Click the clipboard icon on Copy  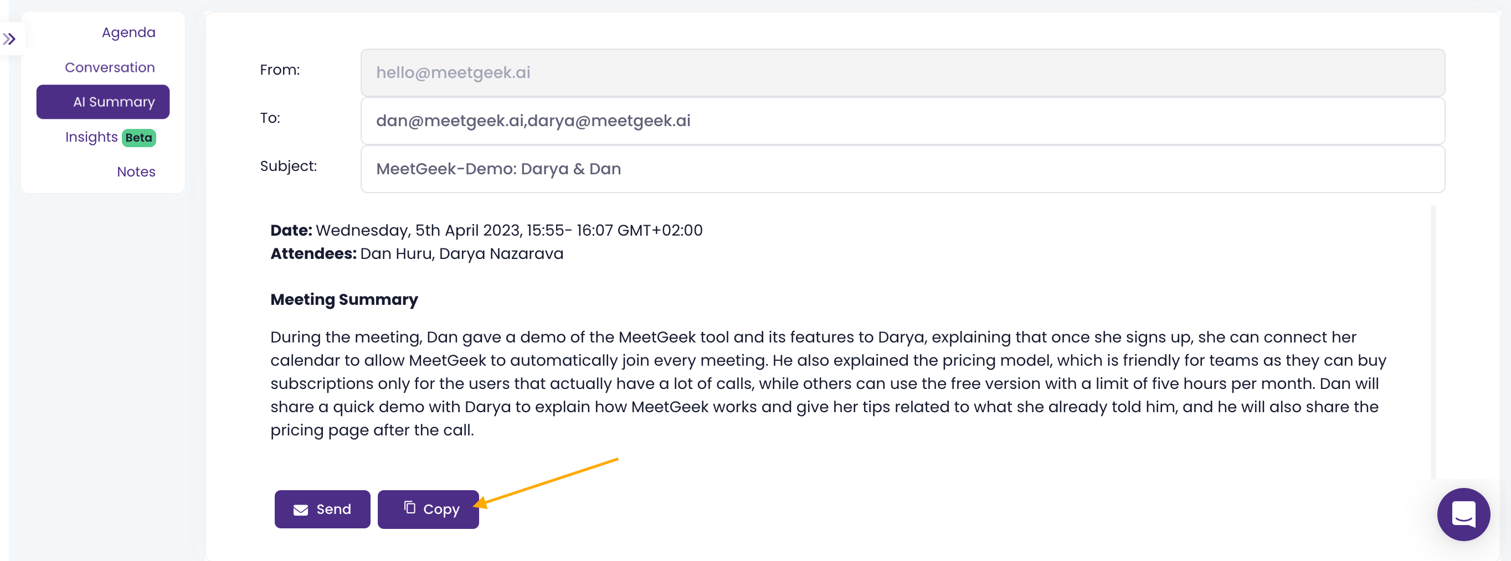click(x=409, y=507)
